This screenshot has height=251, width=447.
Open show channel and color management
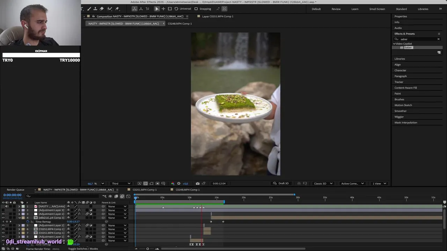[x=173, y=183]
